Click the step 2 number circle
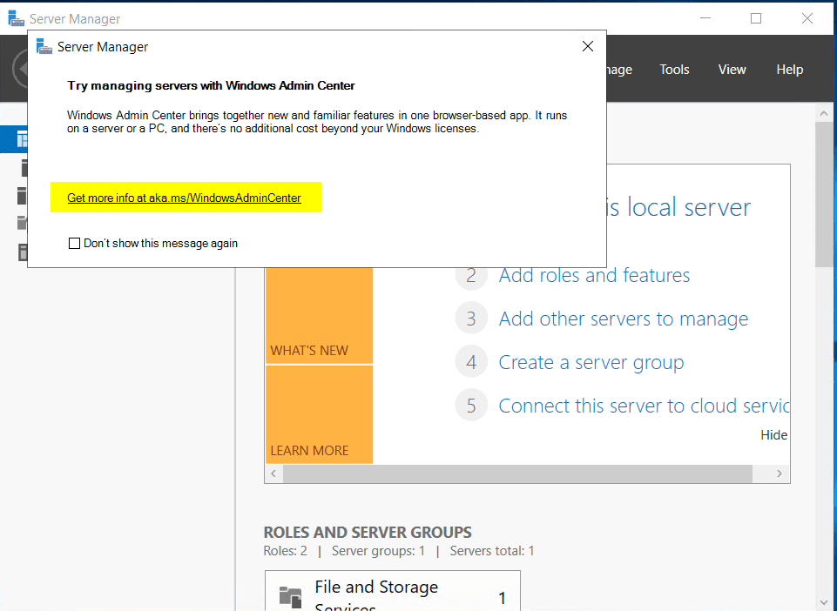837x611 pixels. 471,276
